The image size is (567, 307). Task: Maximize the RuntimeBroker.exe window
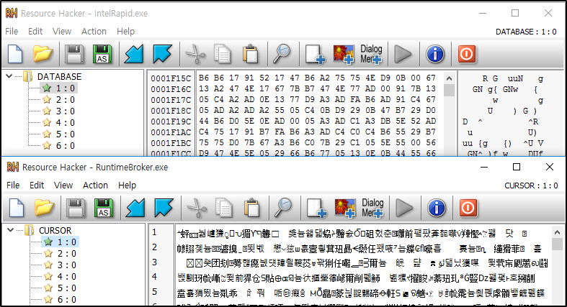[x=517, y=167]
